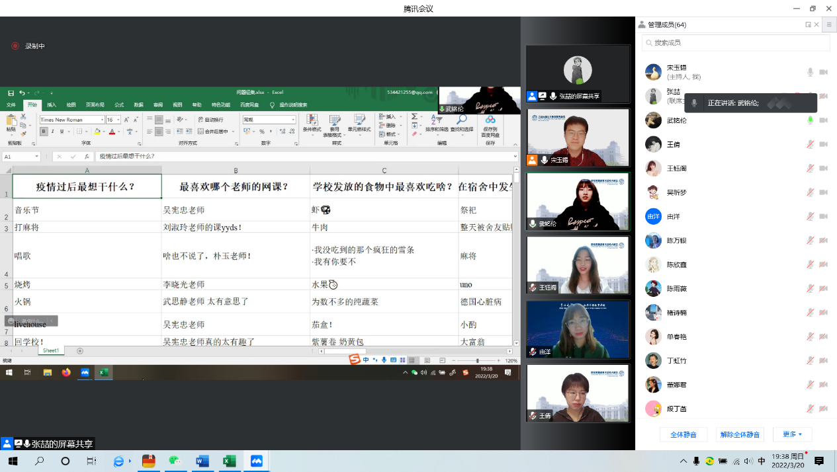Click 宋玉锡's camera icon in member list

(824, 72)
